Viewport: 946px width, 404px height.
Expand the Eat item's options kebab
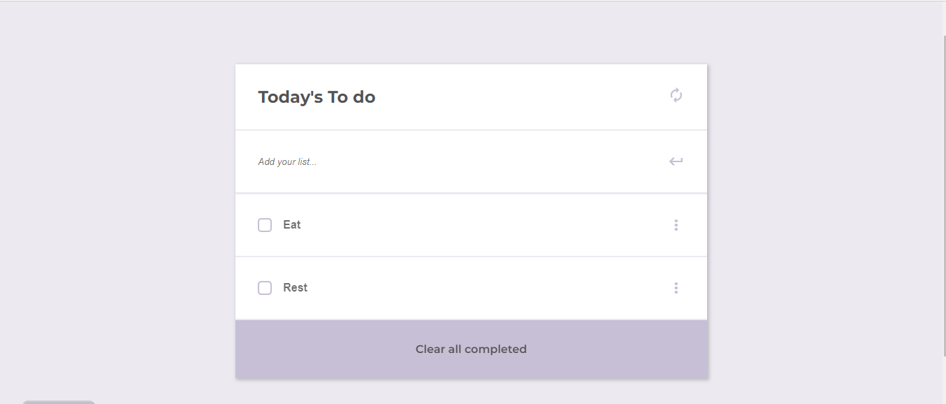point(676,225)
